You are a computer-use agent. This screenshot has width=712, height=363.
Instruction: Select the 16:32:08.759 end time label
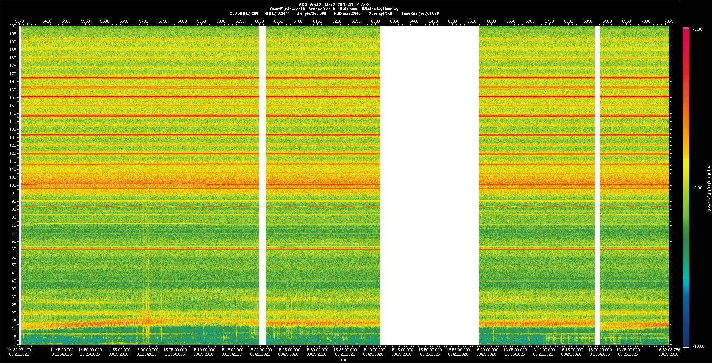pos(668,350)
